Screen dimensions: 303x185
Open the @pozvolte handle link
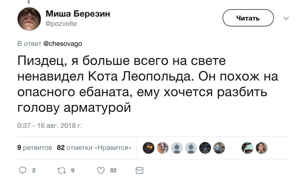pyautogui.click(x=61, y=24)
